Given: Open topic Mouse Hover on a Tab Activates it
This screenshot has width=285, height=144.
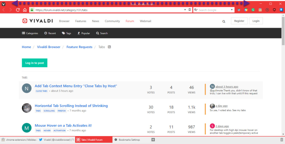Looking at the screenshot, I should 63,126.
